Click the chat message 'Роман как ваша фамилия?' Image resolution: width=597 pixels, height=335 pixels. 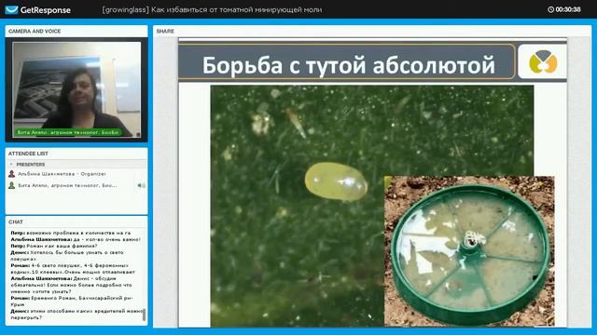click(54, 246)
